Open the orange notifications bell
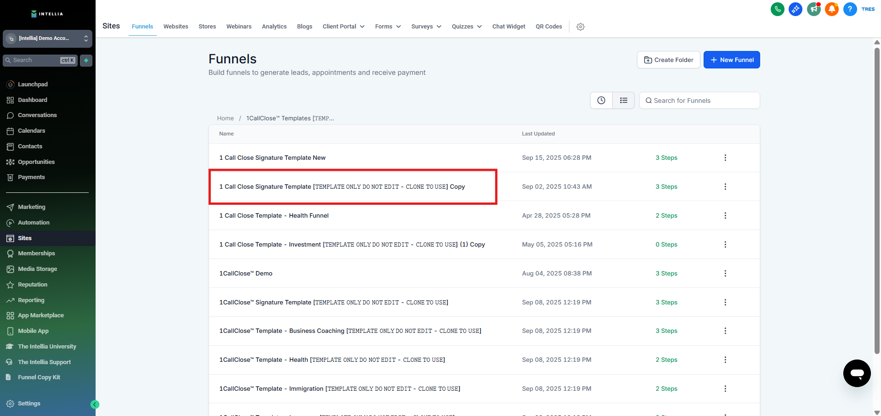 [x=832, y=9]
